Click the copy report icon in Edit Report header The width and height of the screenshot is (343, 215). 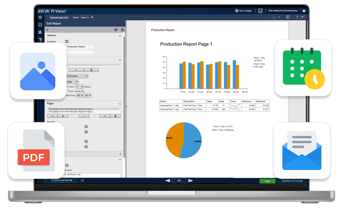coord(116,29)
